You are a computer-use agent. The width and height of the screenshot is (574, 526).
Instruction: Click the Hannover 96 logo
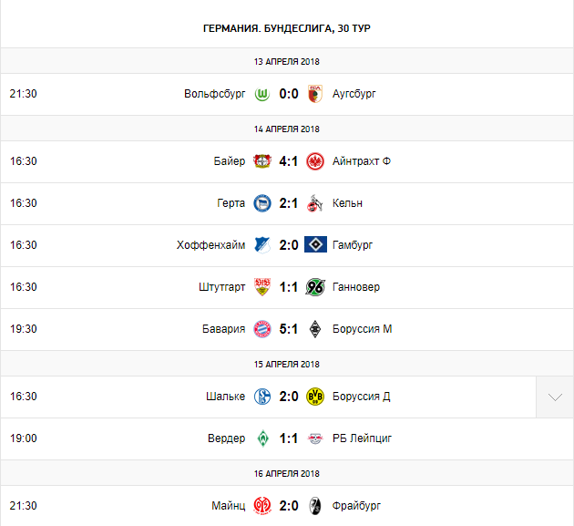(x=315, y=287)
